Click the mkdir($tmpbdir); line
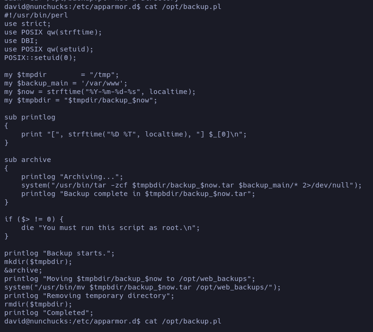373x332 pixels. pos(38,262)
